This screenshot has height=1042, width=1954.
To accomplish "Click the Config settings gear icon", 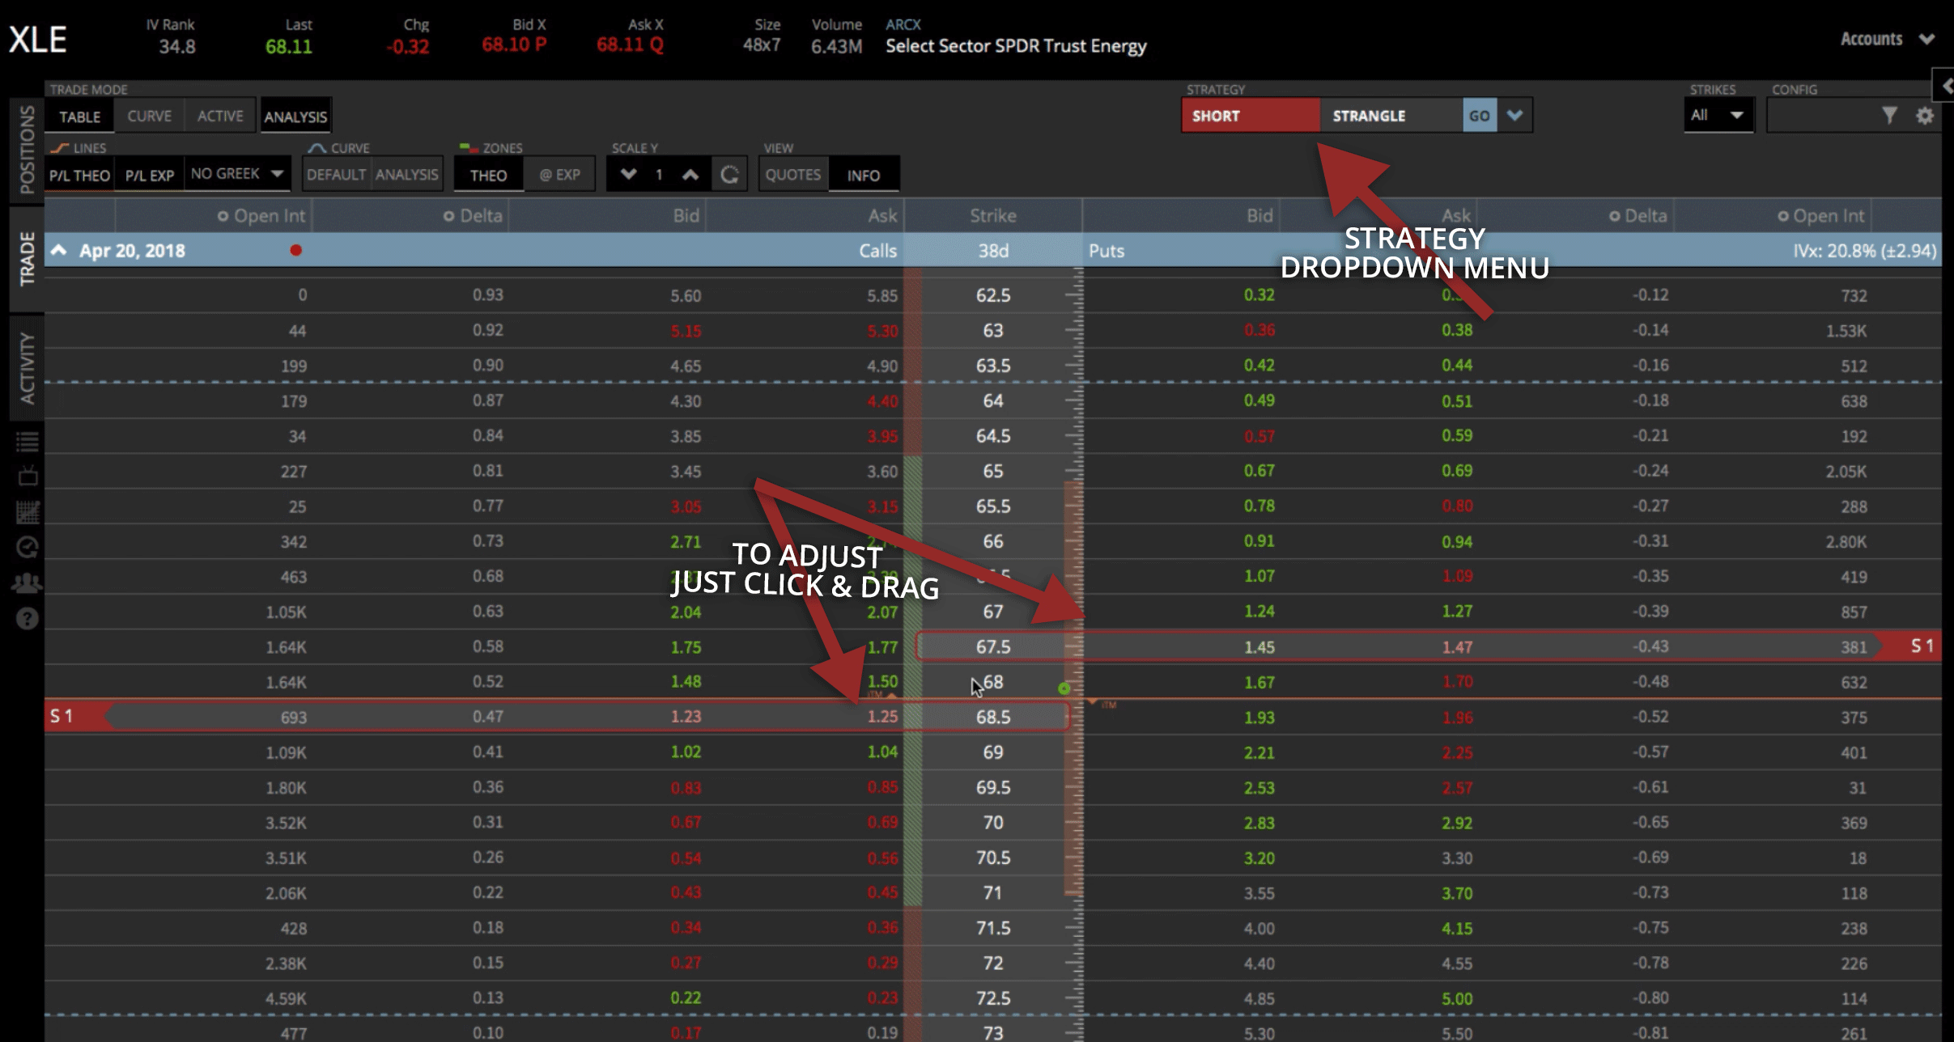I will click(1925, 116).
